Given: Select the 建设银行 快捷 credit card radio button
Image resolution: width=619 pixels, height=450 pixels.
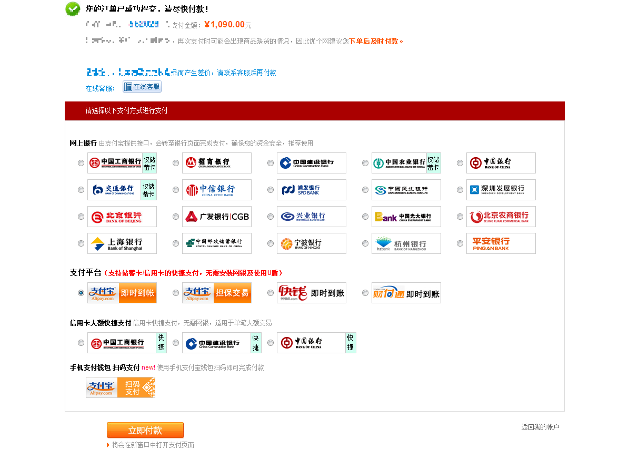Looking at the screenshot, I should [x=176, y=343].
